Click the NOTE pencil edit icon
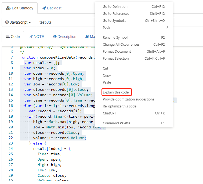203x184 pixels. coord(31,37)
